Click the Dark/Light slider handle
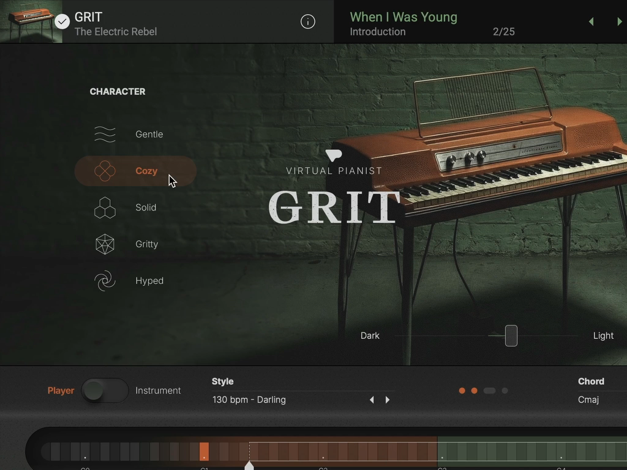 (511, 336)
